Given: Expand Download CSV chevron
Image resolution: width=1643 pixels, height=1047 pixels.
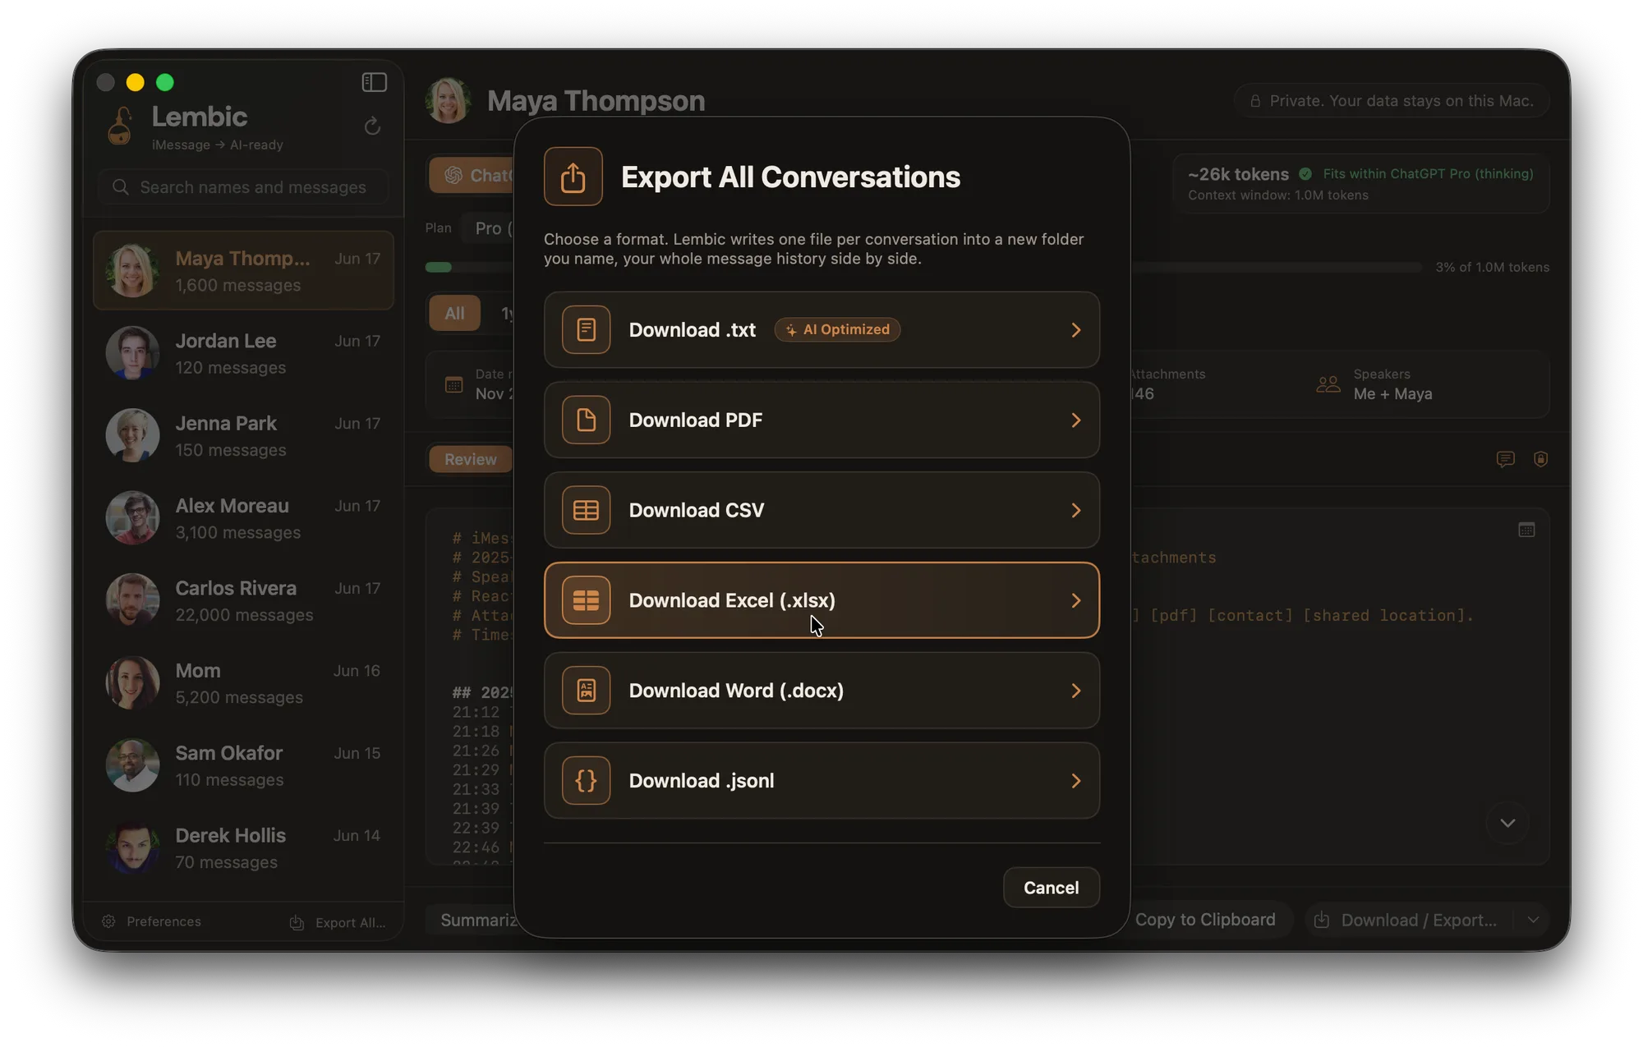Looking at the screenshot, I should 1075,510.
